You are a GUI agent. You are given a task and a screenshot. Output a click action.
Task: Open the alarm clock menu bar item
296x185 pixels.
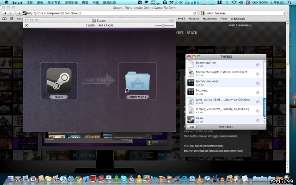click(x=172, y=2)
